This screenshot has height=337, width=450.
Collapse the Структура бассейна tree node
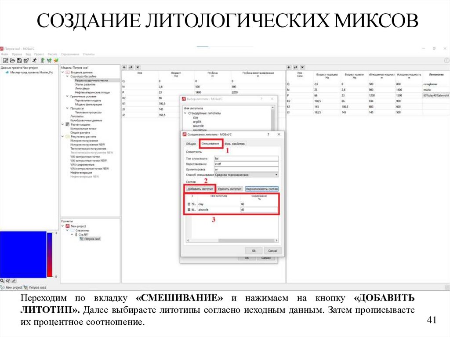67,76
